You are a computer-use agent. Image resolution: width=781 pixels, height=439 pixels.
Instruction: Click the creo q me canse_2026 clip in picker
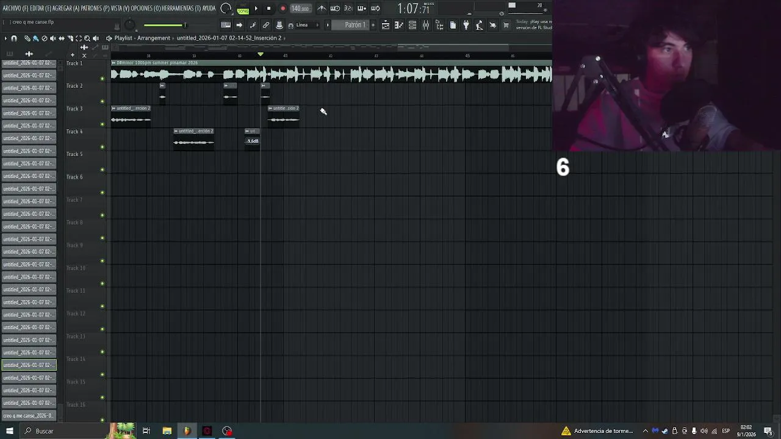[29, 416]
